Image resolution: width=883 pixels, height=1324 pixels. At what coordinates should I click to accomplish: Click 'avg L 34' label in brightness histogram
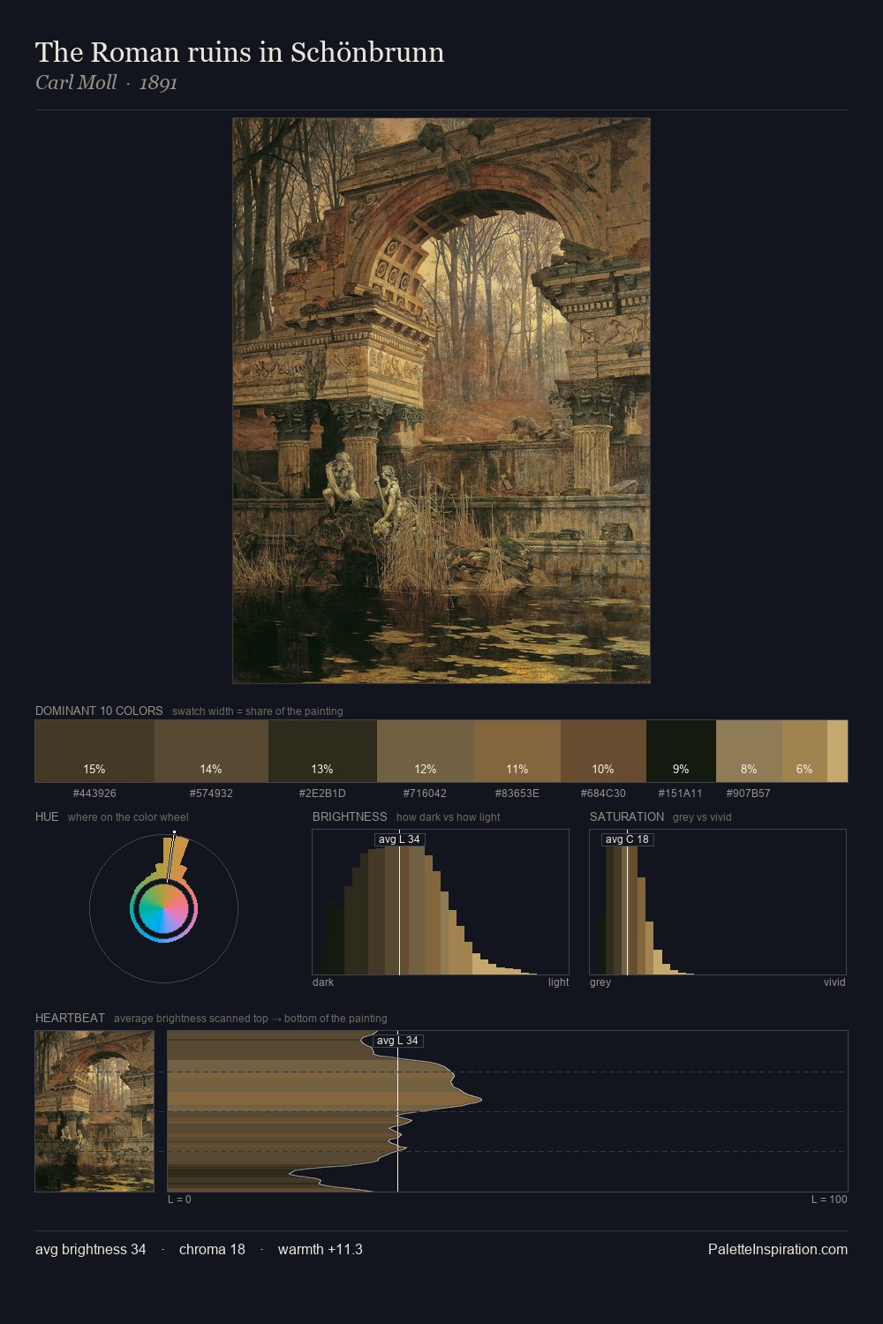point(399,839)
